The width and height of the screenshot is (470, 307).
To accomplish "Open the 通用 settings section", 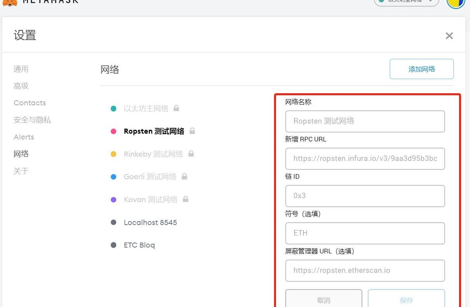I will click(x=21, y=69).
